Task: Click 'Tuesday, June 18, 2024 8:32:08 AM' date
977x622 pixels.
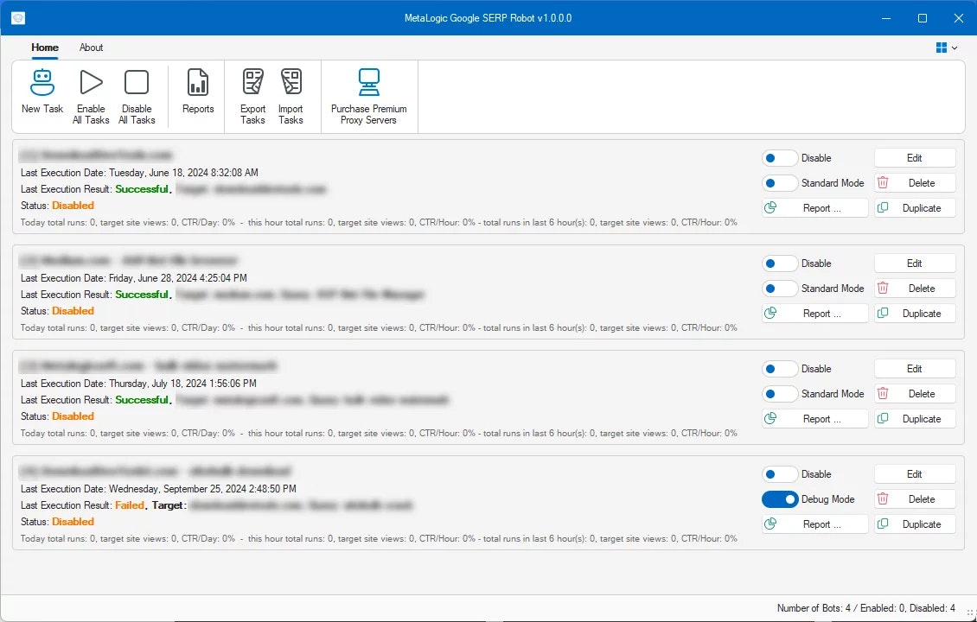Action: click(x=183, y=173)
